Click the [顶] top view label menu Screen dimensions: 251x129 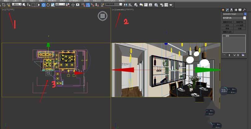pyautogui.click(x=7, y=10)
